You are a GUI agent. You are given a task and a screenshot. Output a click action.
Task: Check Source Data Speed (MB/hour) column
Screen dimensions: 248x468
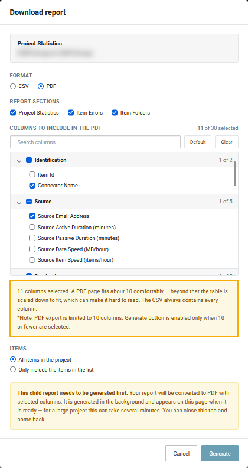(x=32, y=249)
